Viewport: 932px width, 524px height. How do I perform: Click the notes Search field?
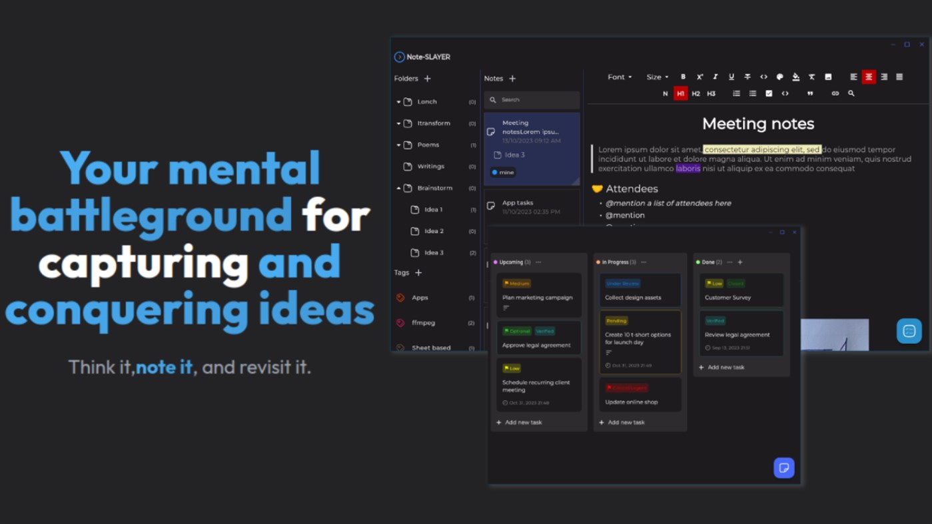point(532,100)
